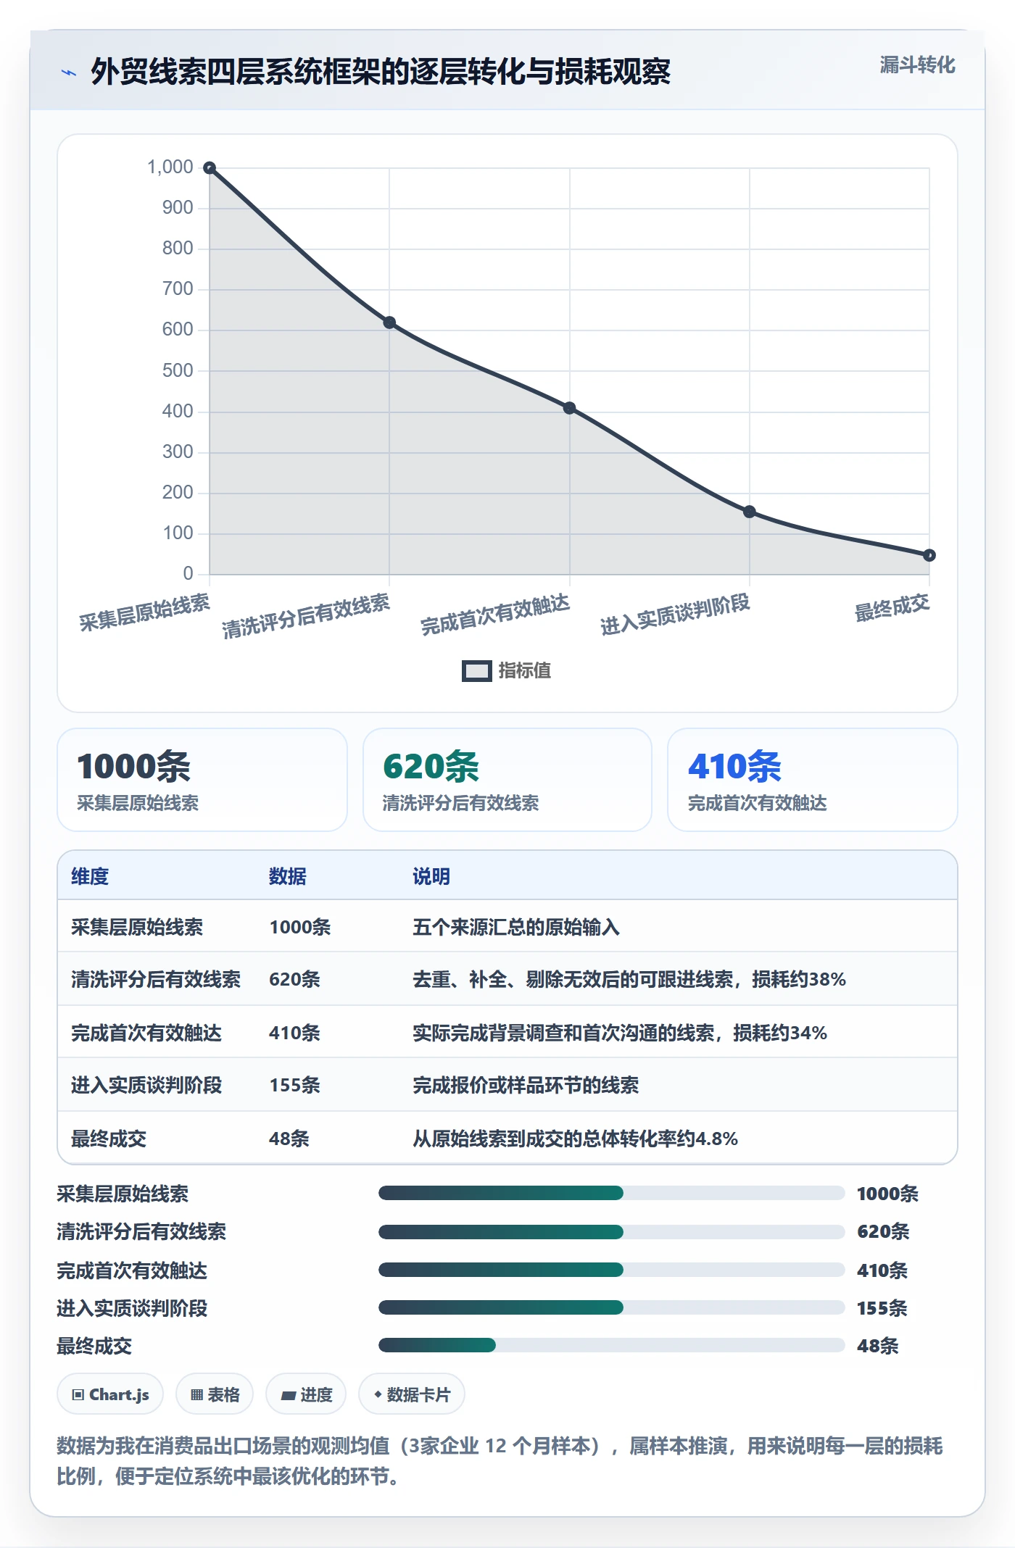
Task: Click the icon inside the Chart.js chip
Action: pyautogui.click(x=78, y=1395)
